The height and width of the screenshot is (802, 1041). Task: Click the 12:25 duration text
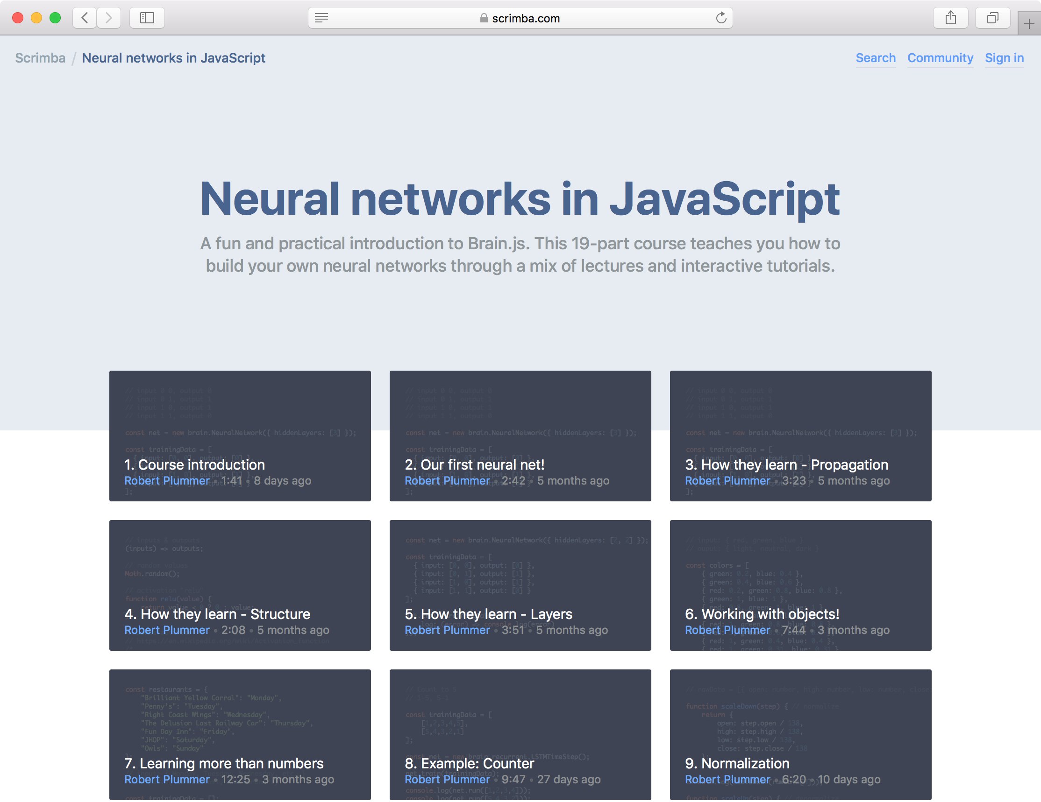pos(235,780)
